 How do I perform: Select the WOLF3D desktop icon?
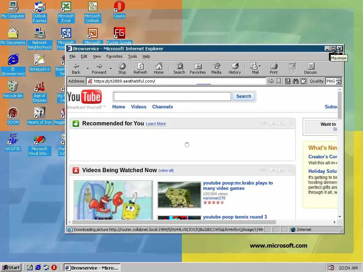13,142
